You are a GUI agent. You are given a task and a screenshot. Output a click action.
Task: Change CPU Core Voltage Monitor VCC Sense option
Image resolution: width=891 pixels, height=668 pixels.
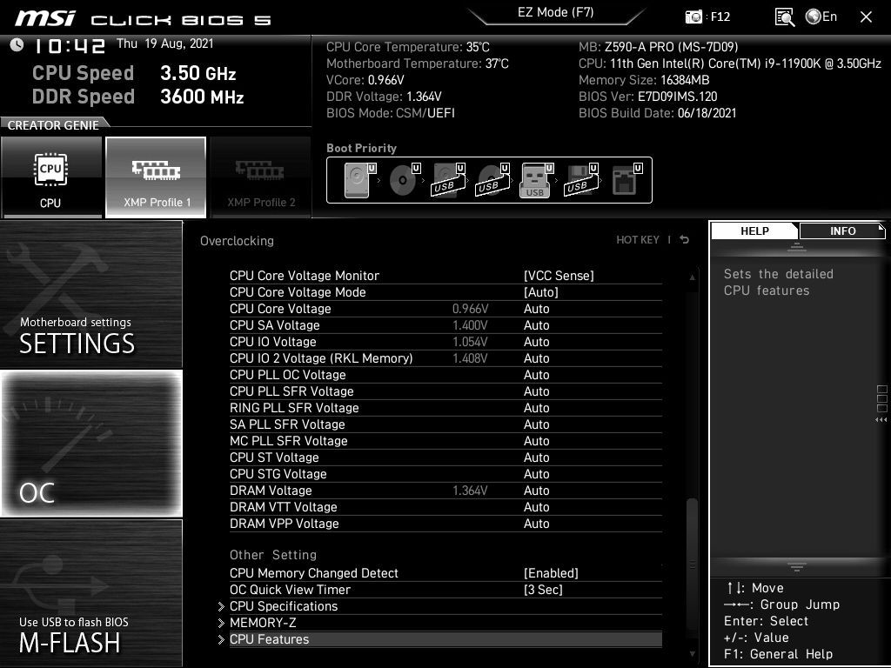[x=559, y=276]
